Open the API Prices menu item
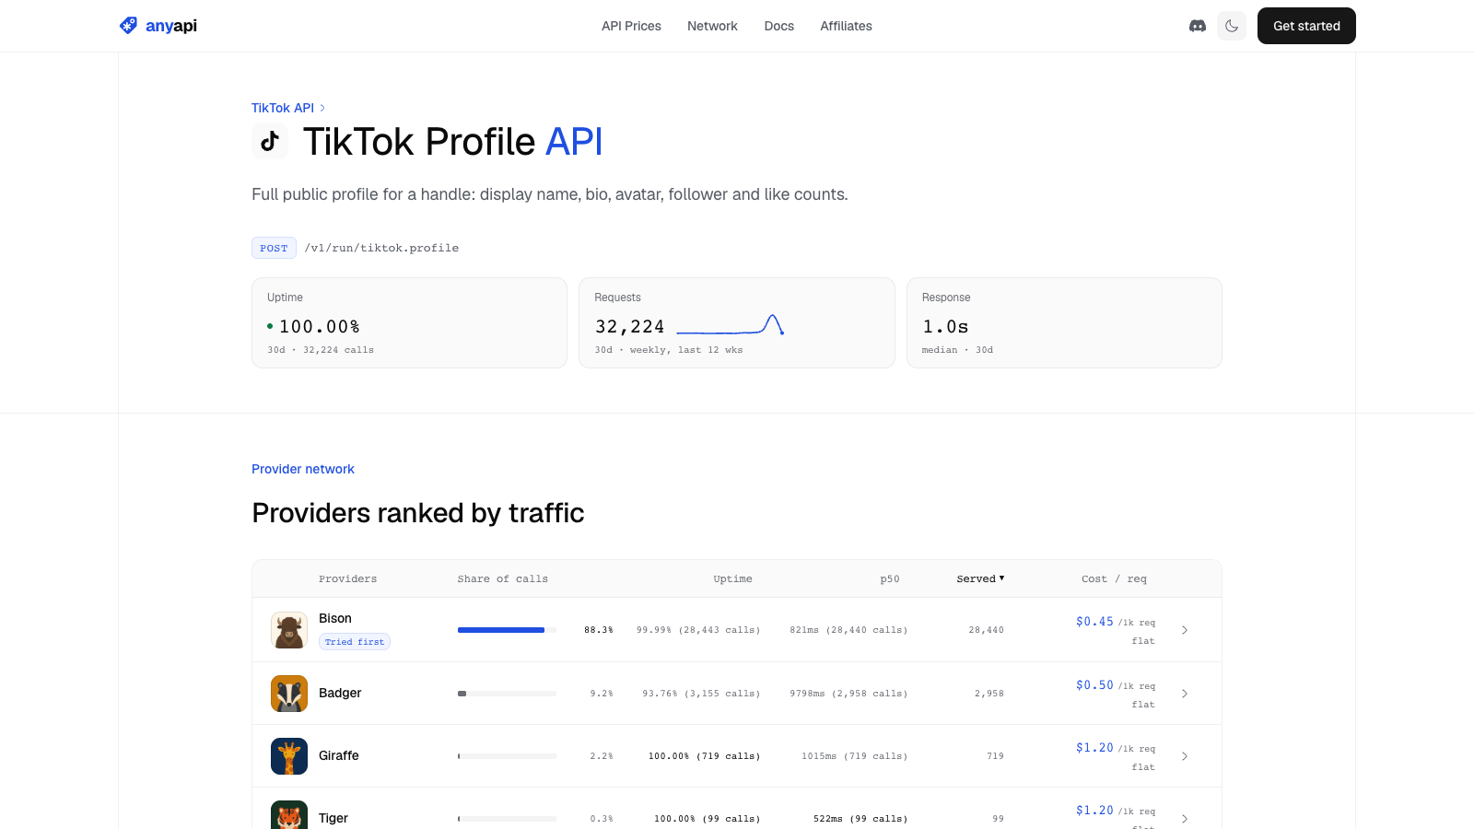The width and height of the screenshot is (1474, 829). click(631, 26)
